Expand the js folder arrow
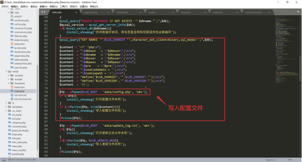Image resolution: width=302 pixels, height=162 pixels. (x=6, y=103)
